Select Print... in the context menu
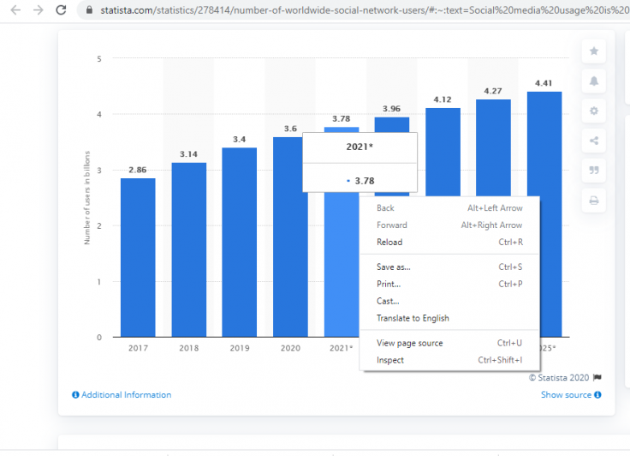 [x=449, y=284]
